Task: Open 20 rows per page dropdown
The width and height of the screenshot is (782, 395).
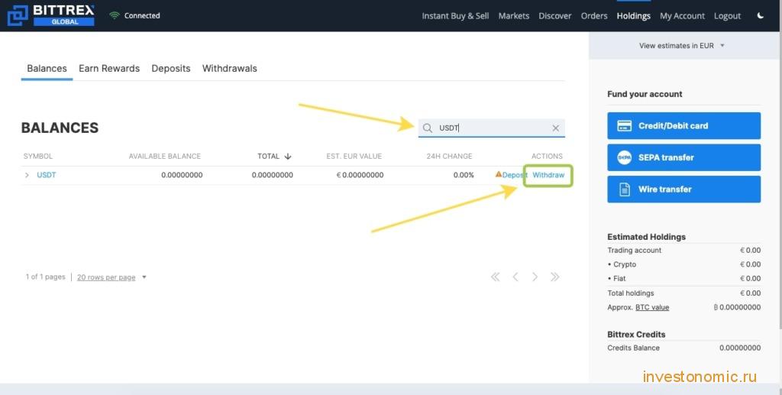Action: coord(111,277)
